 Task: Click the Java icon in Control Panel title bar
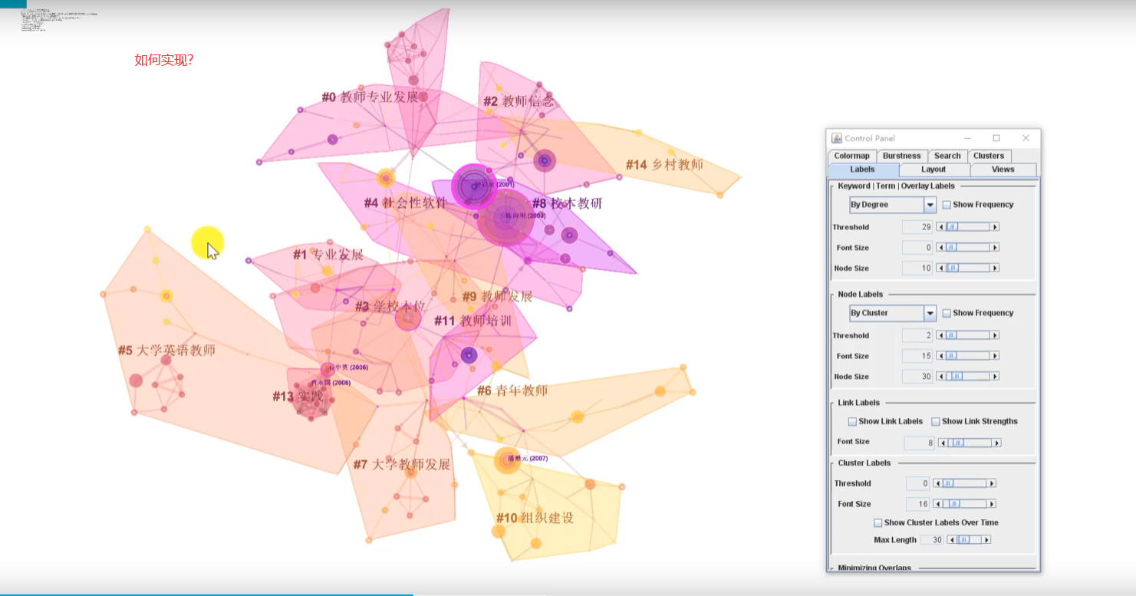pos(837,138)
